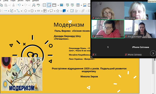This screenshot has width=156, height=94.
Task: Run the abc spelling check
Action: pyautogui.click(x=38, y=5)
